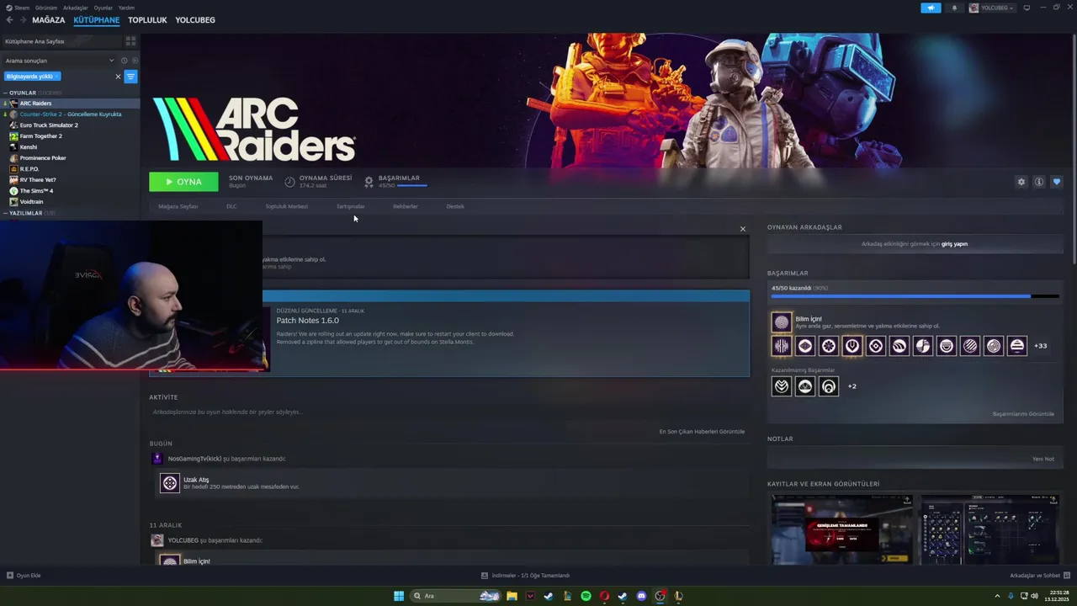Viewport: 1077px width, 606px height.
Task: Open the Arkadaşlar menu
Action: coord(76,8)
